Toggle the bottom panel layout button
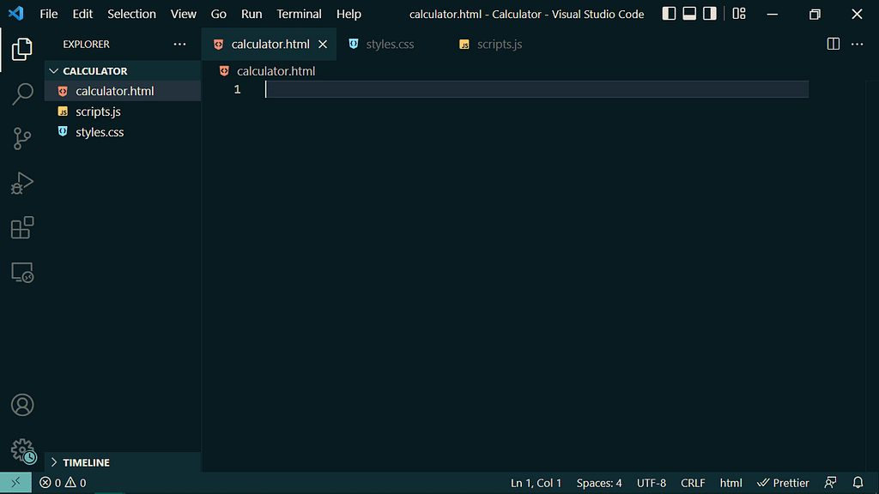The width and height of the screenshot is (879, 494). click(689, 14)
